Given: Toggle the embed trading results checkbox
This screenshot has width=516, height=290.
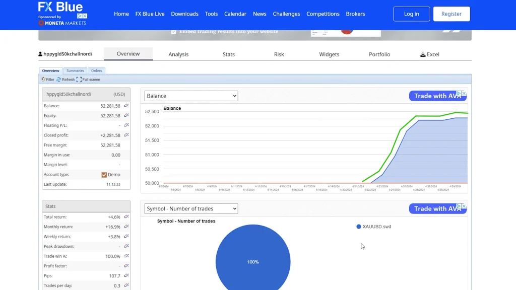Looking at the screenshot, I should (174, 32).
